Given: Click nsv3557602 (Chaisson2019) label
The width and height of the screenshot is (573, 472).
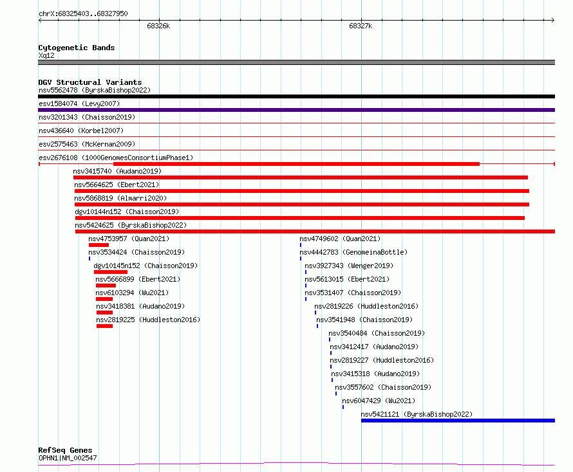Looking at the screenshot, I should pyautogui.click(x=383, y=387).
